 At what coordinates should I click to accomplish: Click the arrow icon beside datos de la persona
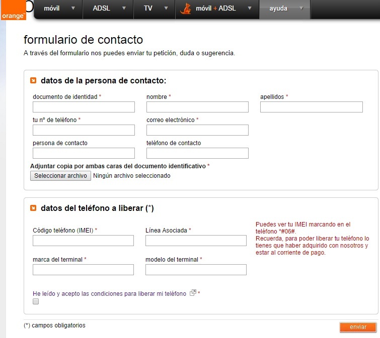[33, 80]
